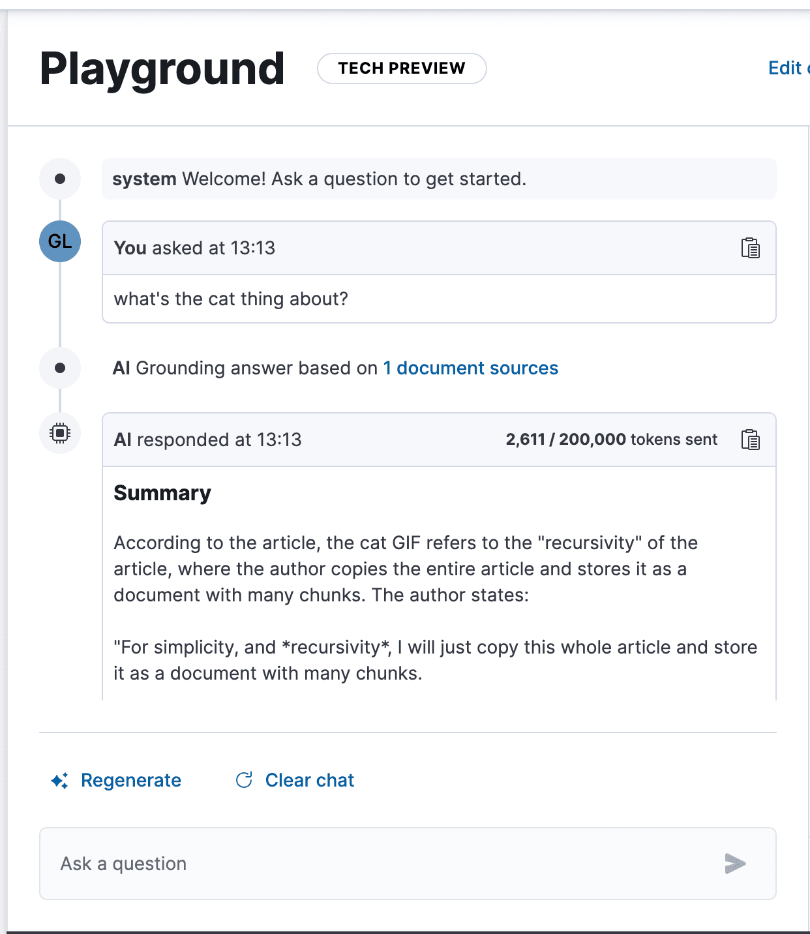Click the Playground page title

click(x=162, y=68)
